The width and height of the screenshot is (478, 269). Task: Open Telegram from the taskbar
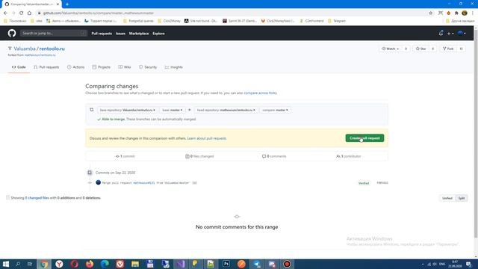[x=257, y=264]
